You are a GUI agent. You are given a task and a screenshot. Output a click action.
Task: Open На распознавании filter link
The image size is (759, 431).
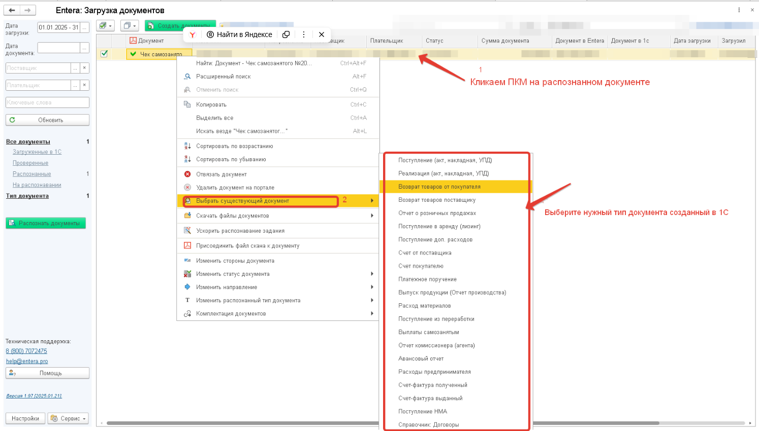tap(37, 185)
